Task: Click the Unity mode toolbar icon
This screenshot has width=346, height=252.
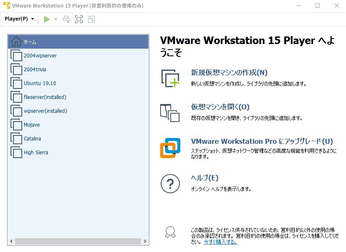Action: [91, 19]
